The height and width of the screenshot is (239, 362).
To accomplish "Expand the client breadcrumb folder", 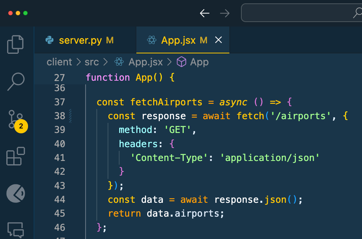I will point(59,62).
